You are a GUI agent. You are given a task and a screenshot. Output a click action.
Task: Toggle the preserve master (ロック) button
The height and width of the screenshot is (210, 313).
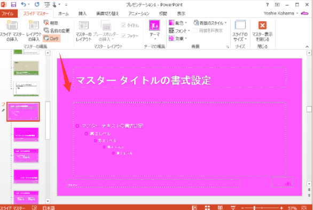point(51,38)
